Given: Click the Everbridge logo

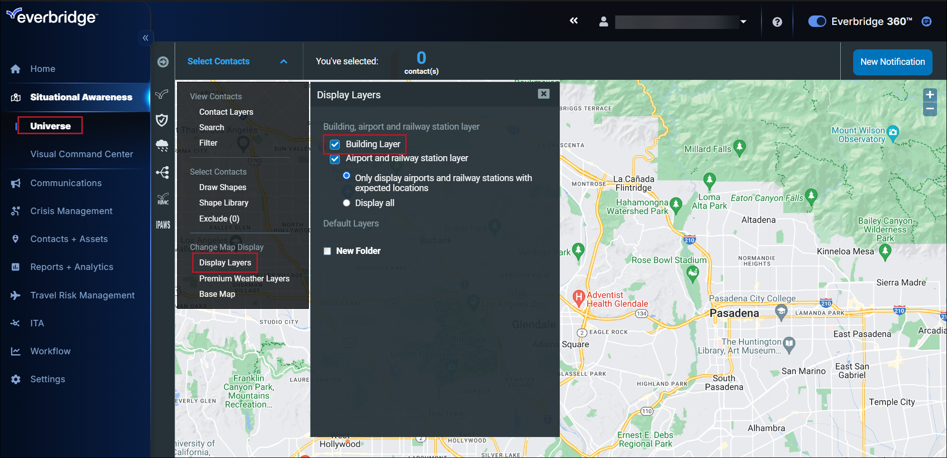Looking at the screenshot, I should [52, 16].
